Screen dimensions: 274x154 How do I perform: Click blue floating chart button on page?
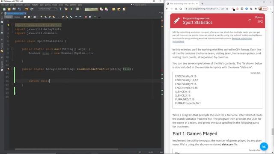pos(264,146)
